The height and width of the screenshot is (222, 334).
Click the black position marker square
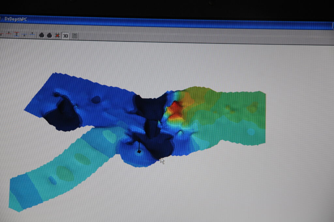(139, 151)
